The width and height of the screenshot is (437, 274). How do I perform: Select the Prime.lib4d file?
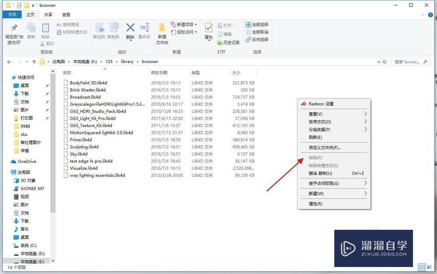click(x=81, y=140)
